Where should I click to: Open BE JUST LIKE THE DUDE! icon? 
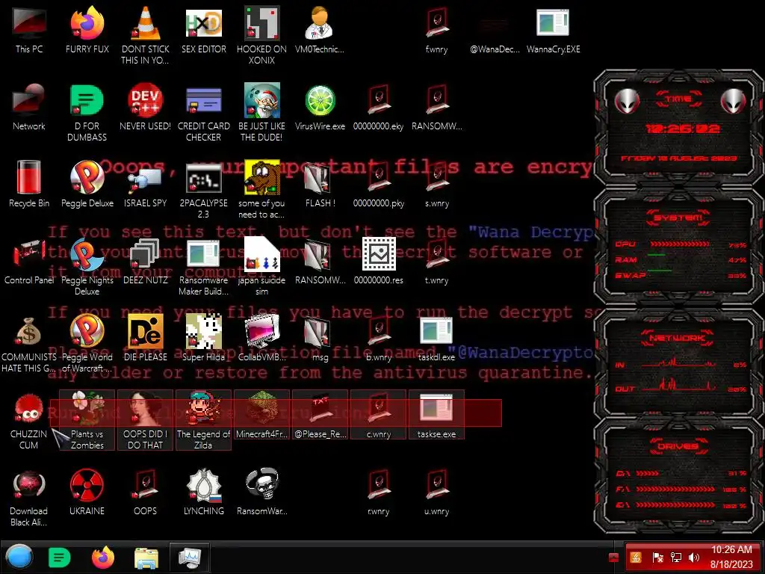[261, 112]
